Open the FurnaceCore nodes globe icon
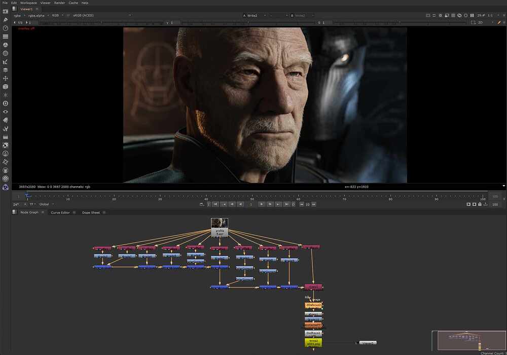 pyautogui.click(x=6, y=145)
